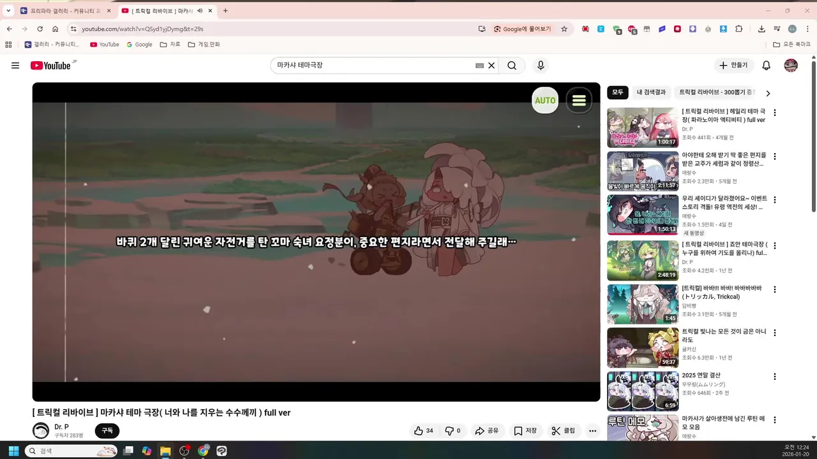Screen dimensions: 817x459
Task: Open options for 헤일리 테마 극장 video
Action: (775, 113)
